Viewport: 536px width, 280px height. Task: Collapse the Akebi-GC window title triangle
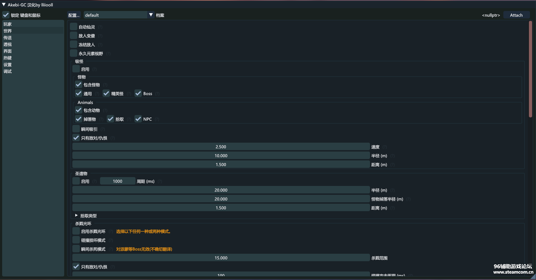coord(4,5)
